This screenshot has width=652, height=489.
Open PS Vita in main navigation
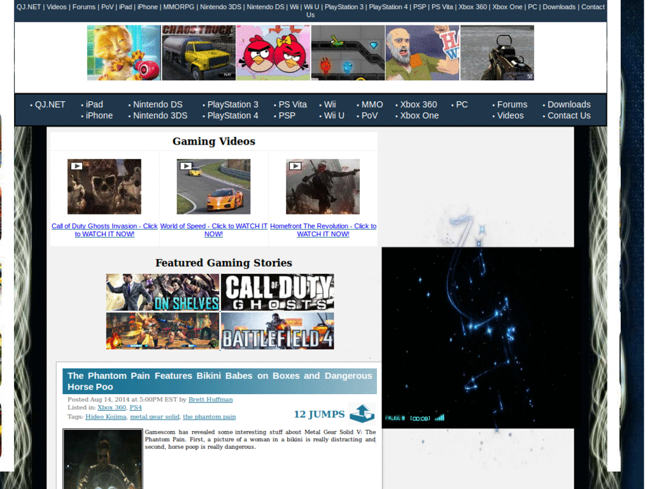293,105
